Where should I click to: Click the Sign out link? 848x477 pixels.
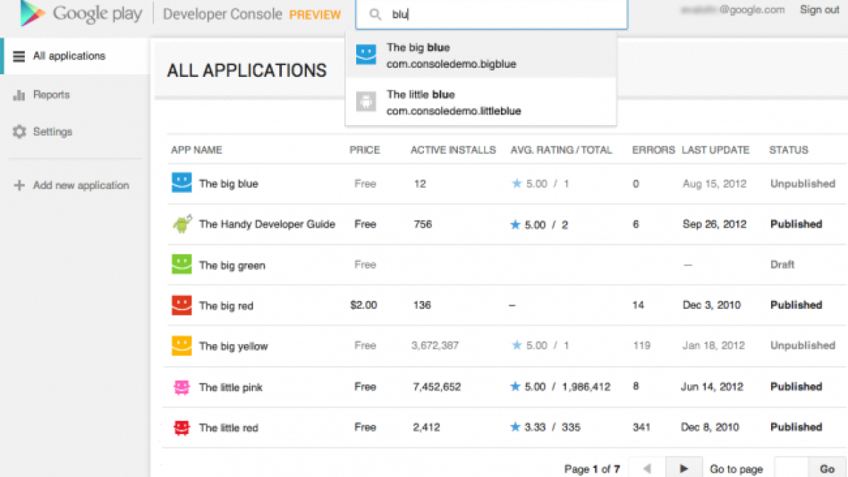819,10
